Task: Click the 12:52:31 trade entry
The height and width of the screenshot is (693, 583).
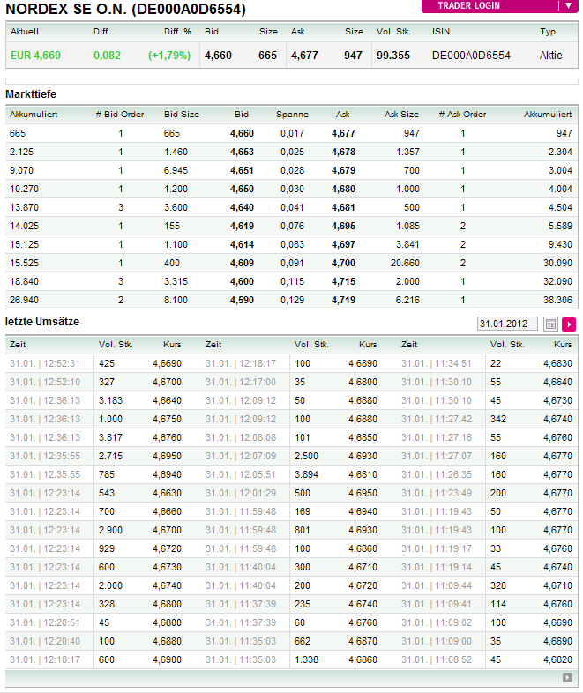Action: [x=45, y=363]
